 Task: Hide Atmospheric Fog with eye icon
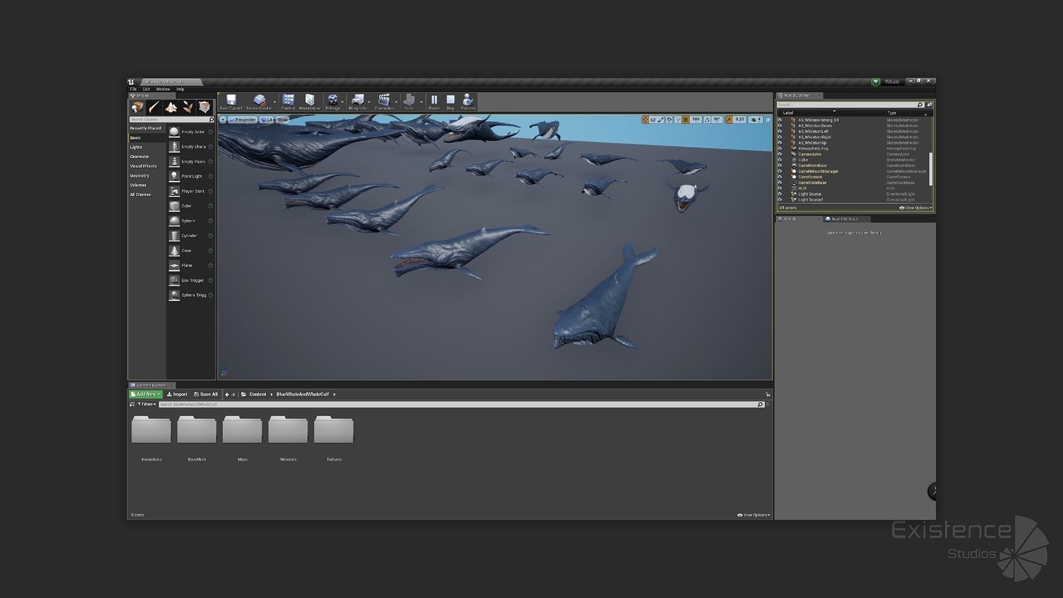coord(780,148)
